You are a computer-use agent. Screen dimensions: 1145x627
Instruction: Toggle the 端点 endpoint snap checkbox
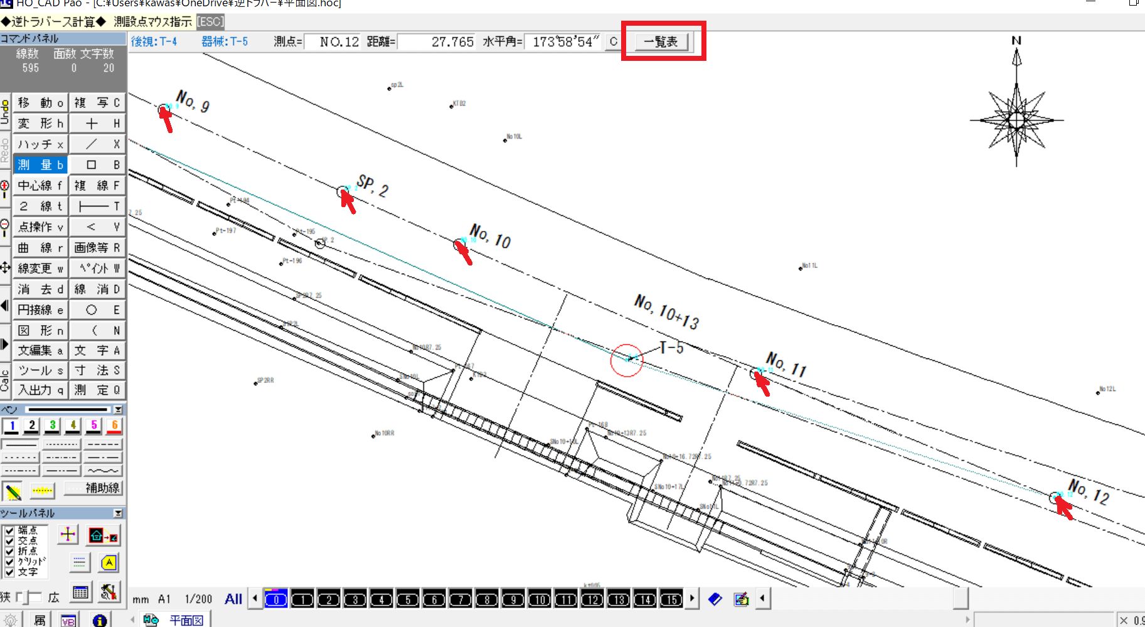pos(9,531)
